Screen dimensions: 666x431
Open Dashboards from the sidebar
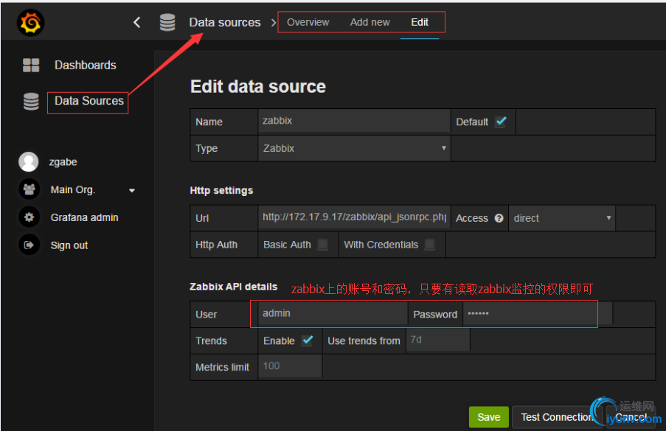click(86, 65)
